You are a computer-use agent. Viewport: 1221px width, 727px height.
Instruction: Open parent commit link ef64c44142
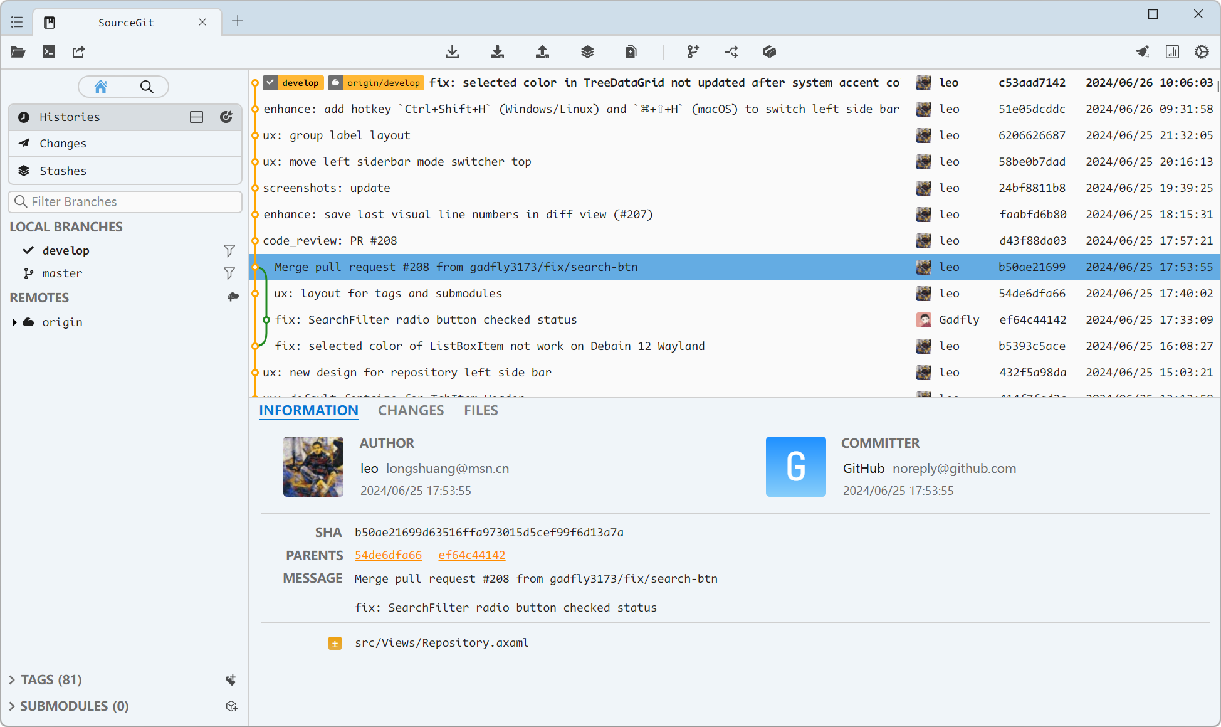[471, 555]
